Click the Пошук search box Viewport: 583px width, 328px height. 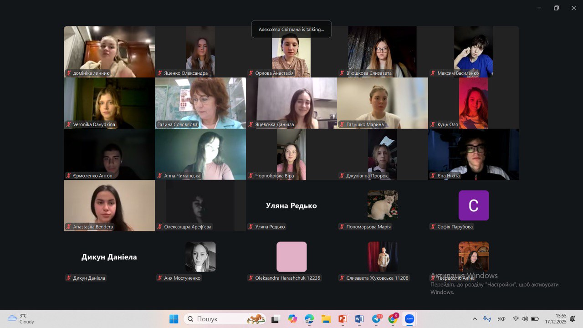(x=219, y=319)
